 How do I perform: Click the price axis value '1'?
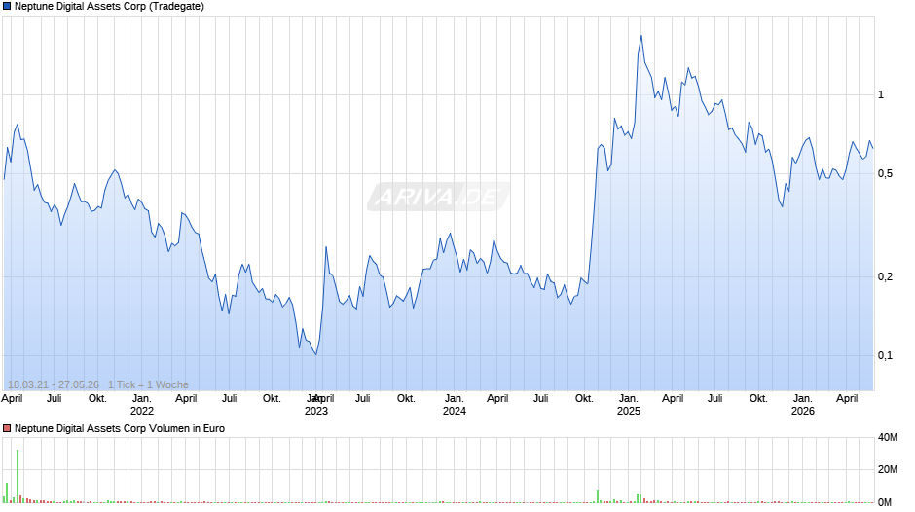(x=881, y=94)
